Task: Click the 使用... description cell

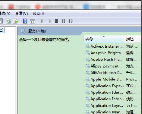Action: pos(131,99)
